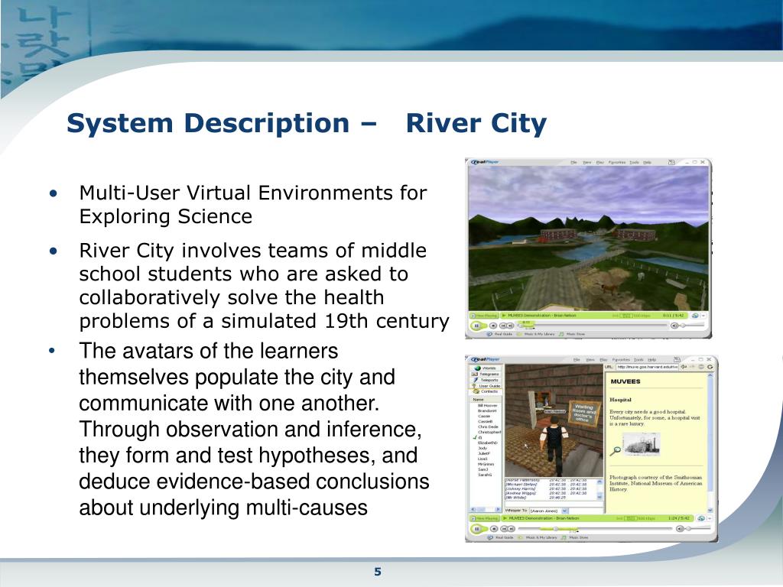Screen dimensions: 783x587
Task: Pause playback in the landscape video player
Action: 476,326
